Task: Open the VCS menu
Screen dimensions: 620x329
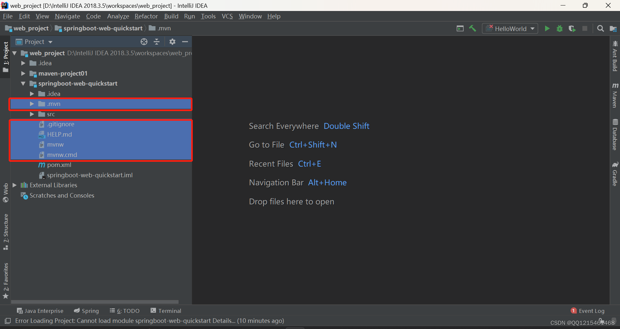Action: tap(227, 16)
